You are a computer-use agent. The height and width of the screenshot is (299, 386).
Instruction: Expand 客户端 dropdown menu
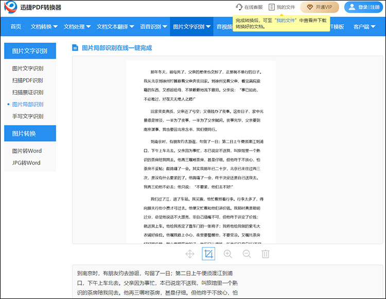tap(364, 27)
